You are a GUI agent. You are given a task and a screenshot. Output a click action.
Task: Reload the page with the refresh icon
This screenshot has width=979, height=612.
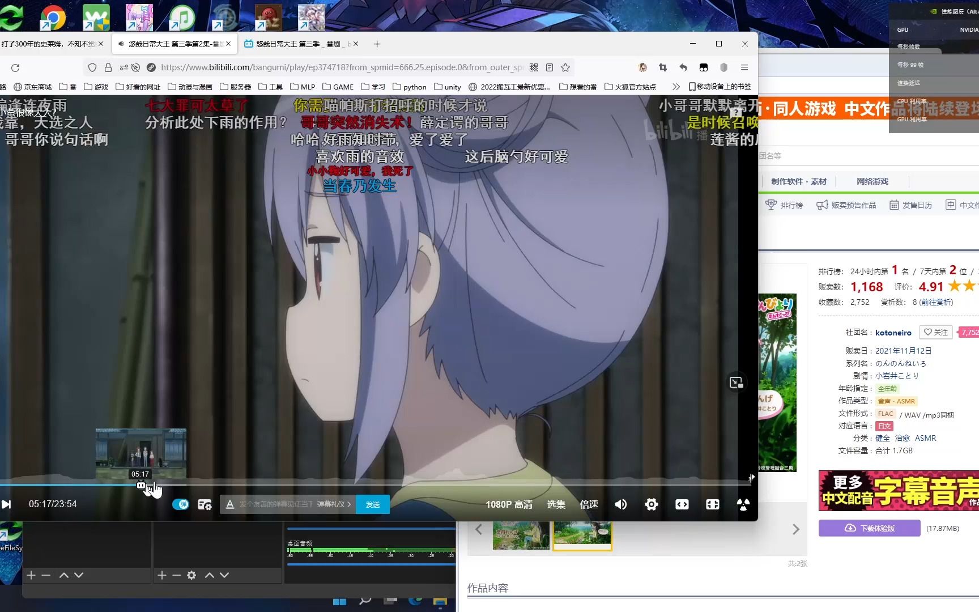coord(15,67)
